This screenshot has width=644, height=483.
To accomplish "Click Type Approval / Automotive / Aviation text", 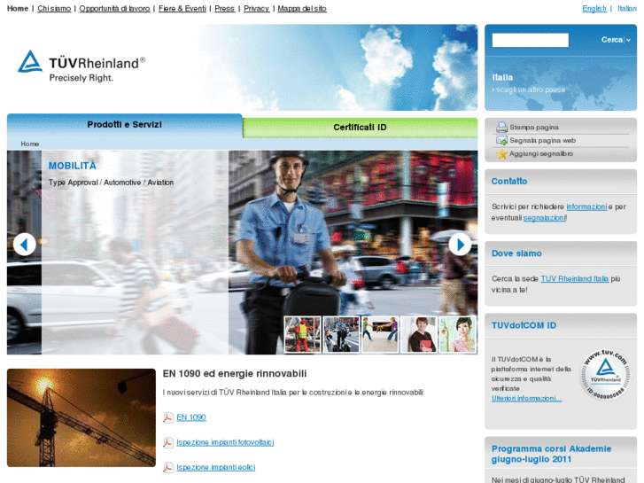I will pos(111,183).
